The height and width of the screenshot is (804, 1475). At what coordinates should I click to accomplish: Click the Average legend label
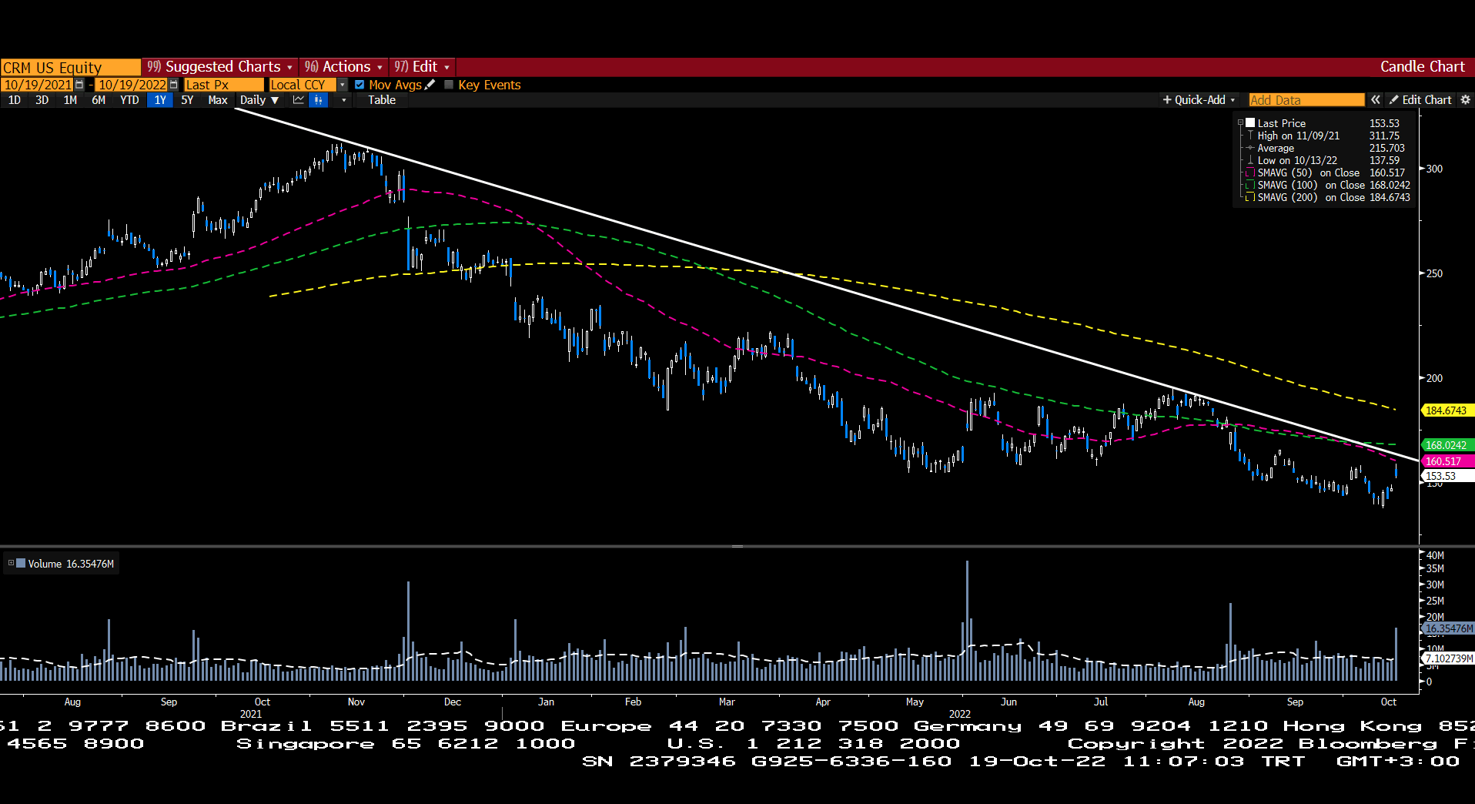pos(1276,148)
